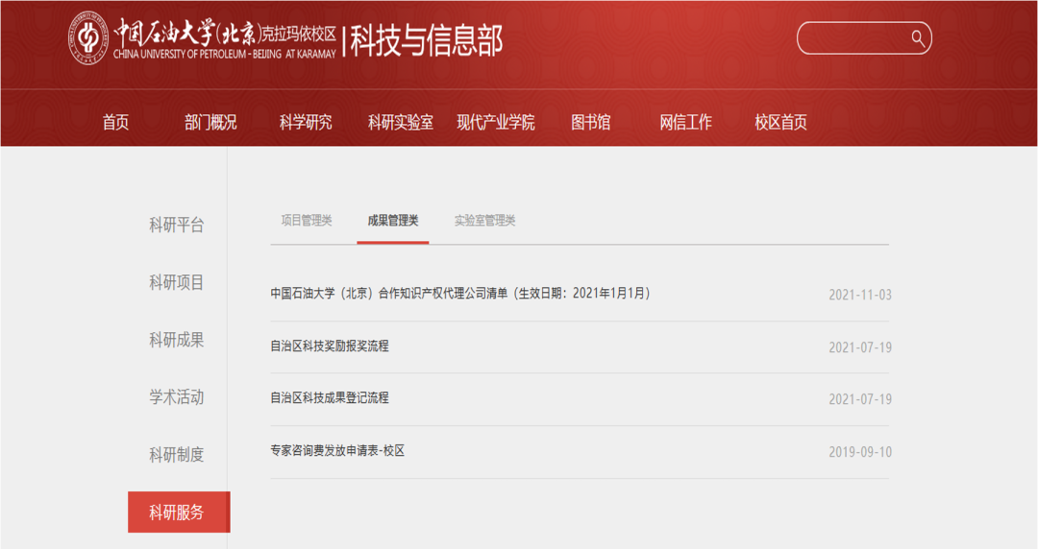Open the 现代产业学院 menu item

(x=496, y=122)
